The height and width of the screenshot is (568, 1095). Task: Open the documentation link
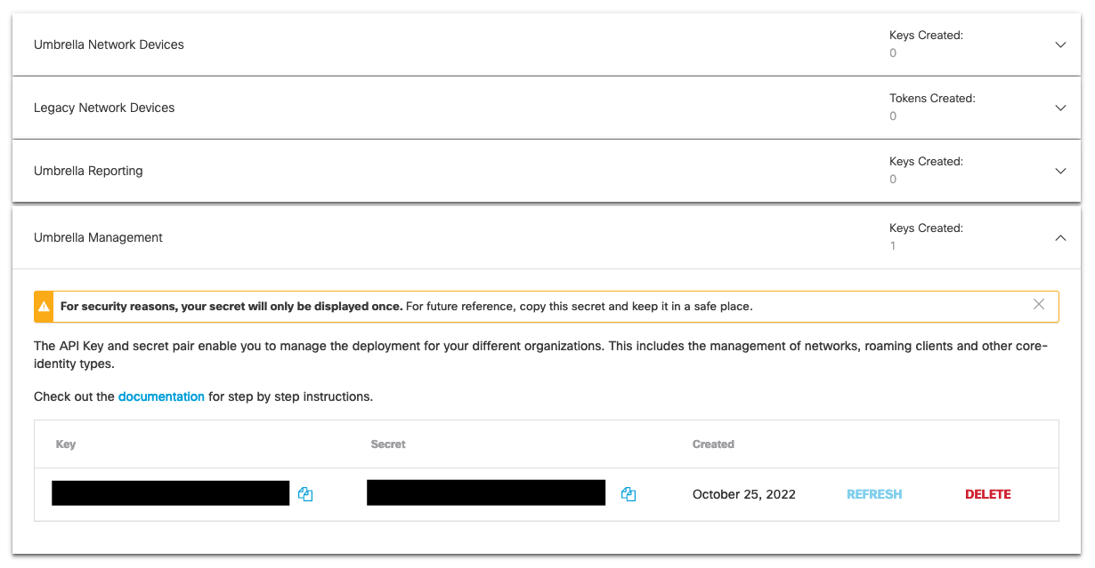(x=161, y=396)
